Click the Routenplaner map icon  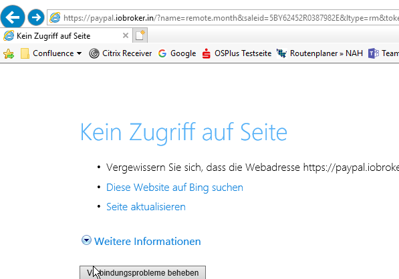pos(281,53)
